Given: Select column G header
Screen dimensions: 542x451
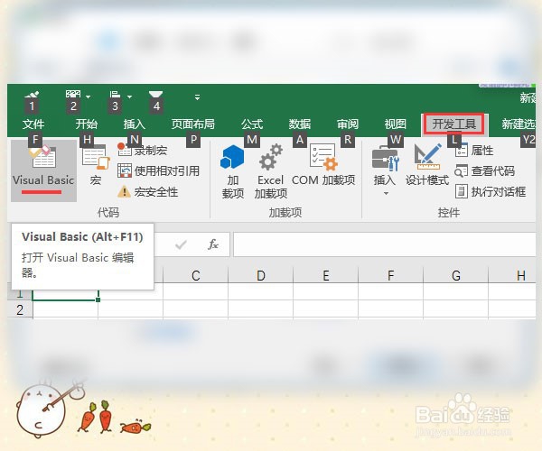Looking at the screenshot, I should point(455,275).
